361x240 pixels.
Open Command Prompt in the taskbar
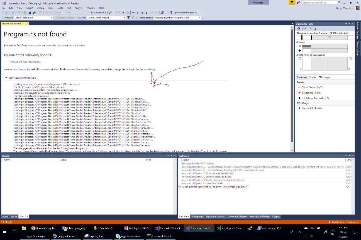pyautogui.click(x=160, y=236)
